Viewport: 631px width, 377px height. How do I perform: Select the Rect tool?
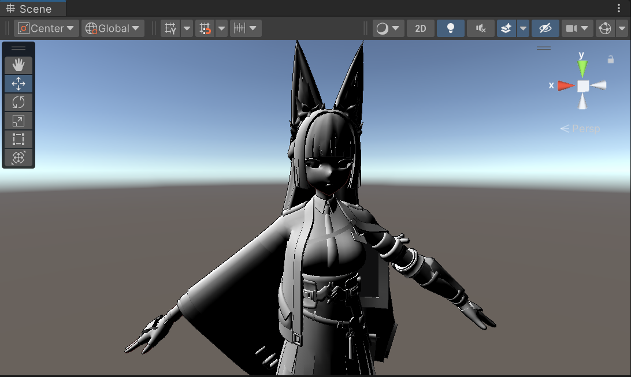pos(18,139)
